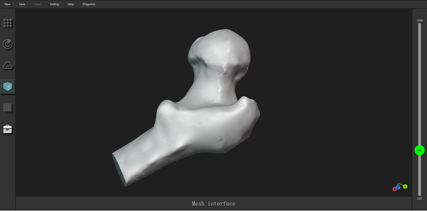Click the green Y axis ball
The width and height of the screenshot is (427, 211).
pos(405,187)
